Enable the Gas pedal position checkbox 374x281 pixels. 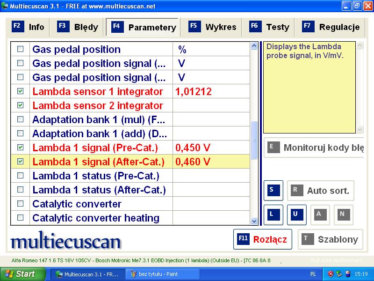(20, 49)
